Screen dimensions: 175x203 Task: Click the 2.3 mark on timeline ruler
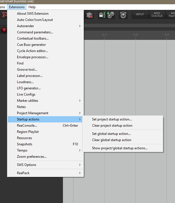pyautogui.click(x=135, y=35)
